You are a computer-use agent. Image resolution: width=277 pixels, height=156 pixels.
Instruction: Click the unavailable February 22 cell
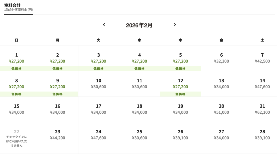point(17,138)
